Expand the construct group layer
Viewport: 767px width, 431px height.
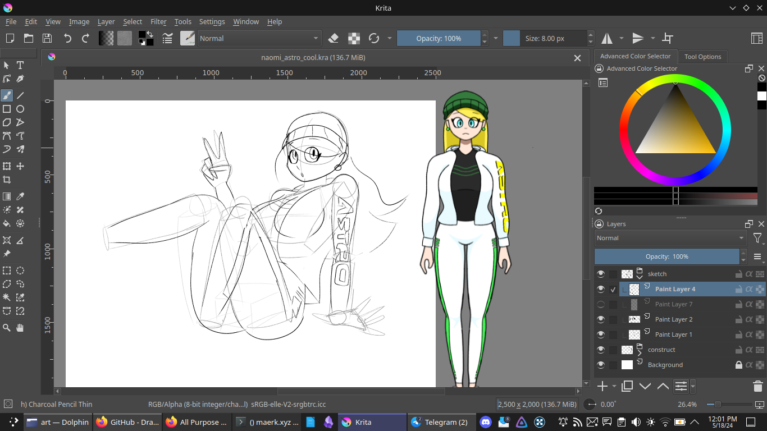point(640,352)
